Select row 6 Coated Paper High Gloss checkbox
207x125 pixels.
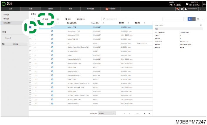coord(30,47)
